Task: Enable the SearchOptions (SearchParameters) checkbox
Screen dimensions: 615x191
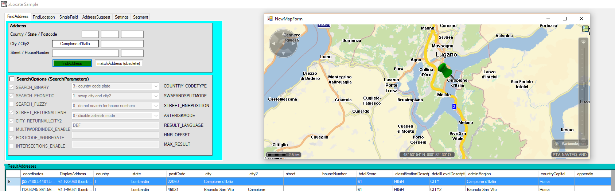Action: click(x=12, y=79)
